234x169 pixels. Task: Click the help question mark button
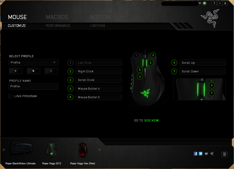coord(214,3)
